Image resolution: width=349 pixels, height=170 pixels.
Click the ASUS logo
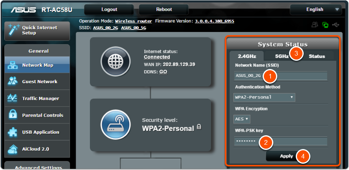tap(23, 10)
